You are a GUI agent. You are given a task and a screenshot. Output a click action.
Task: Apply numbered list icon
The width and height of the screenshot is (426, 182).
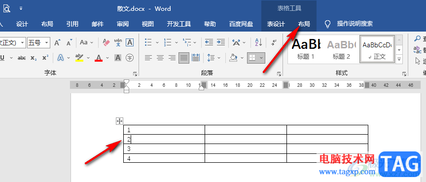(167, 42)
